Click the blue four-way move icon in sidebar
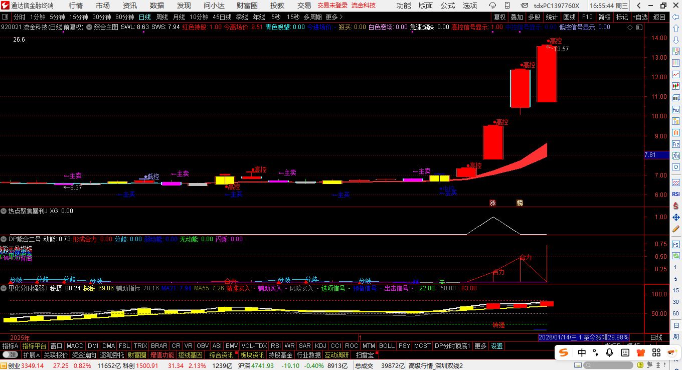The width and height of the screenshot is (682, 370). click(x=675, y=217)
